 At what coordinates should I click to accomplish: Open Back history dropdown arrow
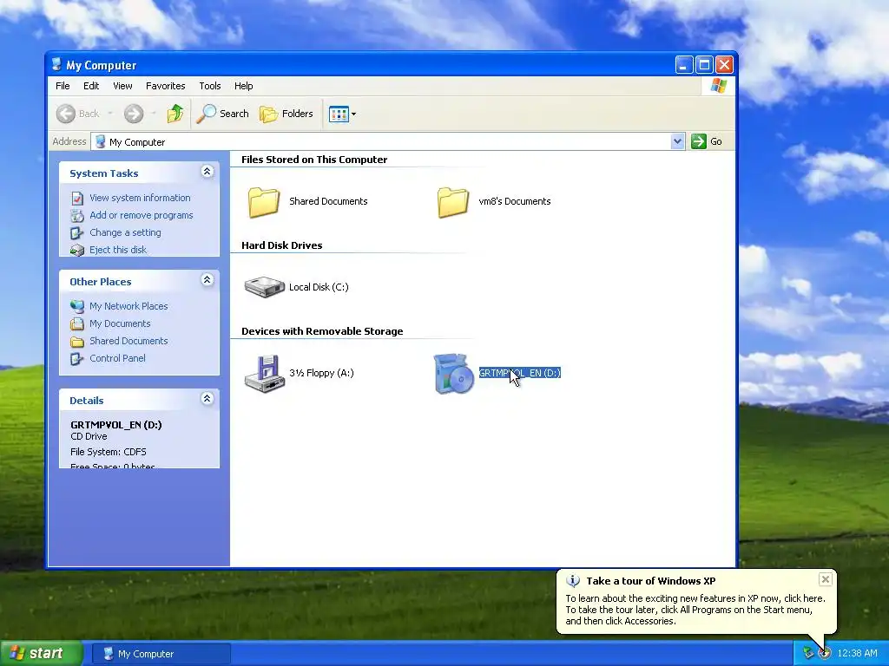click(110, 114)
